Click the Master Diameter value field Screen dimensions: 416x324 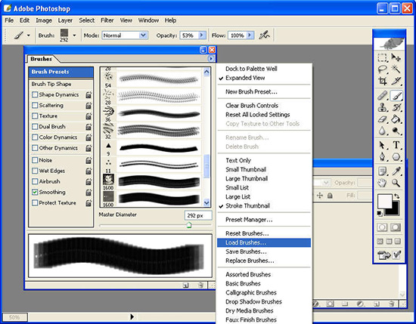tap(198, 216)
